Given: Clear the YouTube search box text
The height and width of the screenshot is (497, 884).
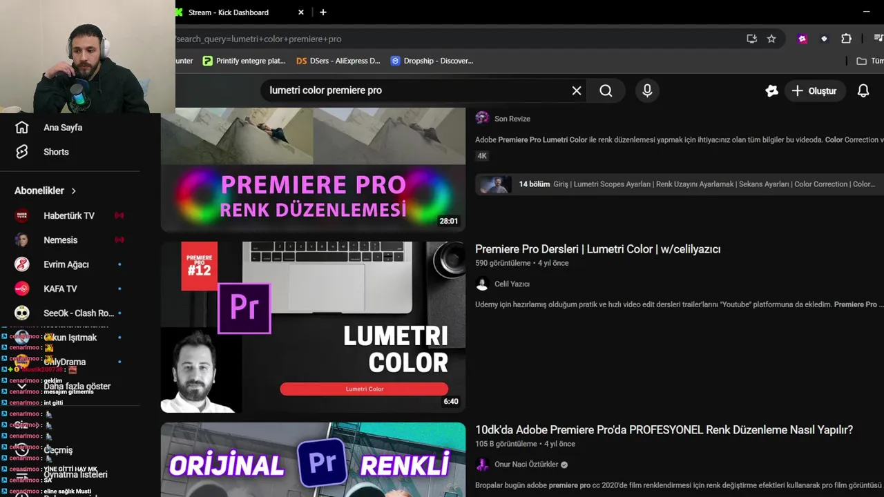Looking at the screenshot, I should (577, 90).
